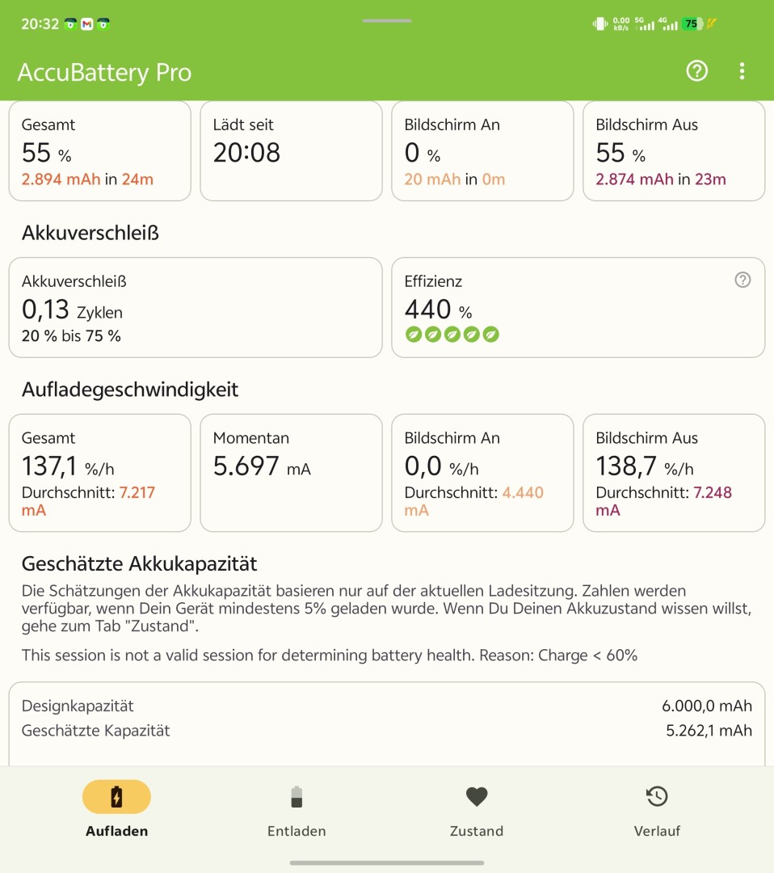Tap the Momentan 5.697 mA card
Viewport: 774px width, 873px height.
pos(291,473)
